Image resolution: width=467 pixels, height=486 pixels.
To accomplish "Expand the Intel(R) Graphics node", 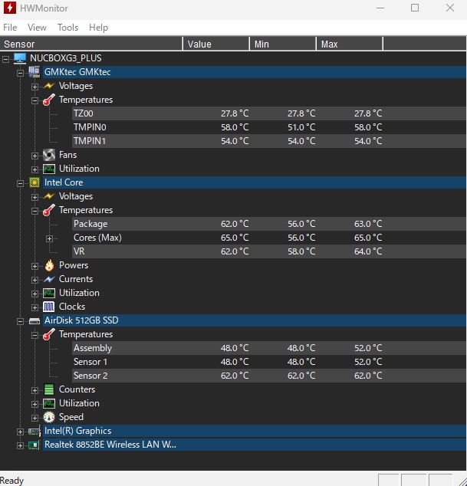I will coord(20,432).
